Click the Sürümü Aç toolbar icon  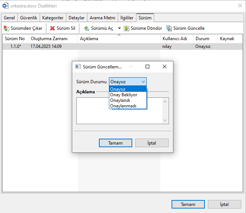87,28
